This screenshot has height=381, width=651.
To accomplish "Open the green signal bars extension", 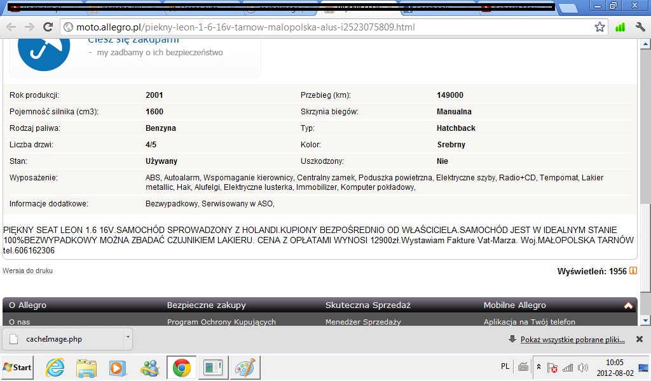I will pyautogui.click(x=620, y=27).
